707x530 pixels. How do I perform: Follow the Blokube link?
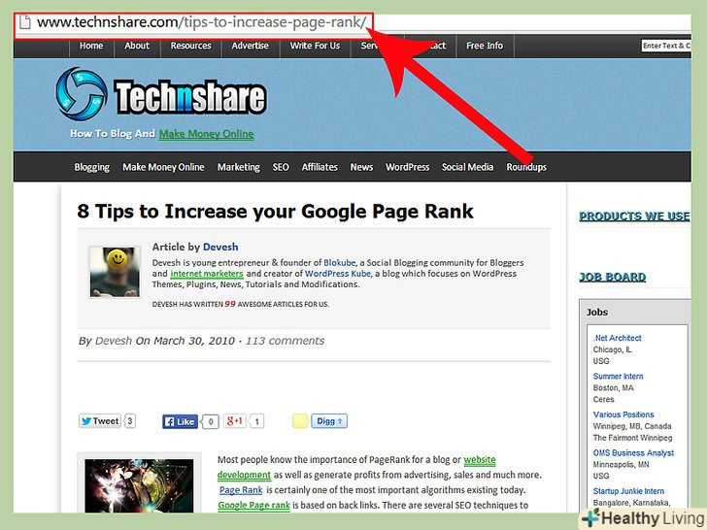(x=340, y=263)
